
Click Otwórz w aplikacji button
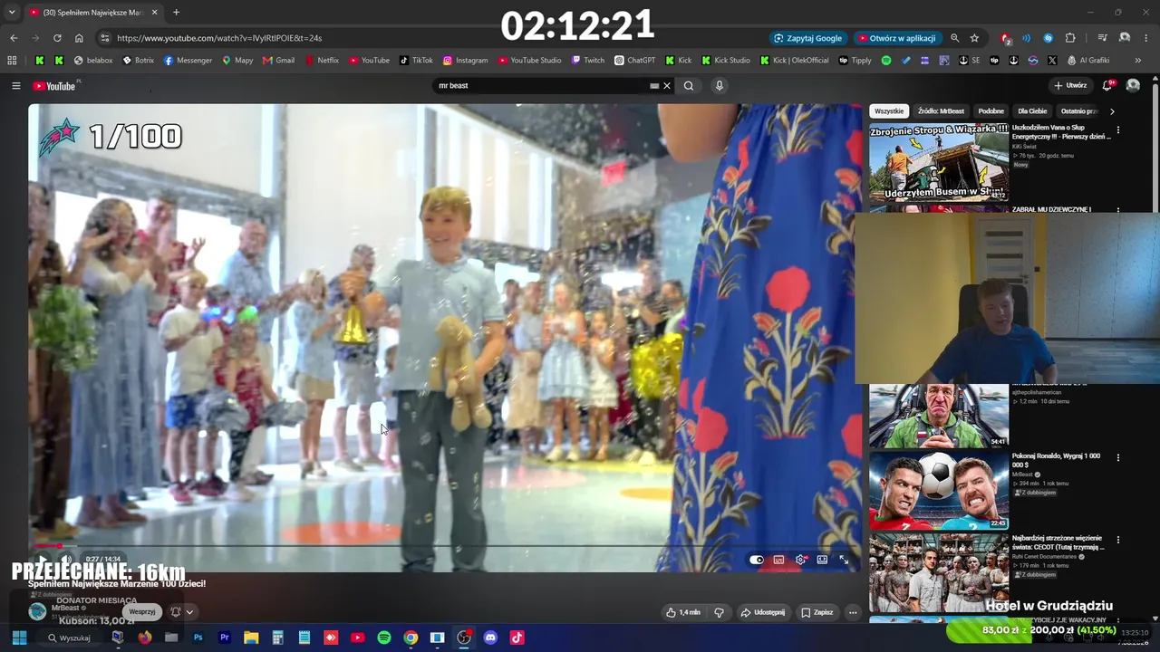click(896, 38)
